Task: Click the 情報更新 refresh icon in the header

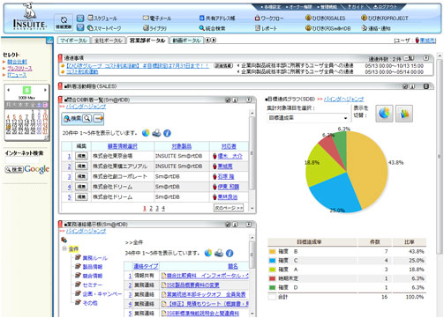Action: pyautogui.click(x=64, y=22)
